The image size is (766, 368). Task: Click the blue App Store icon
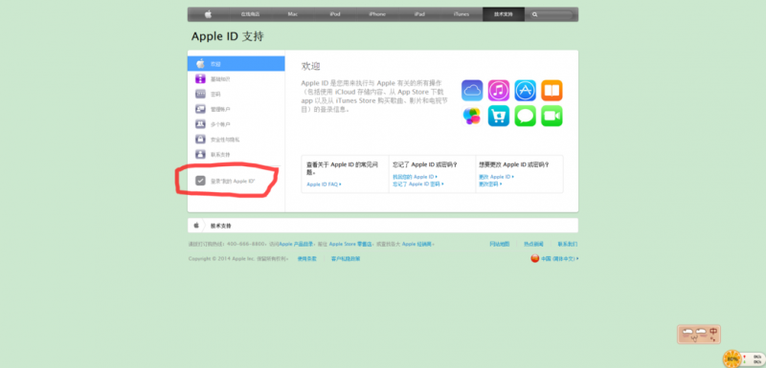(525, 90)
